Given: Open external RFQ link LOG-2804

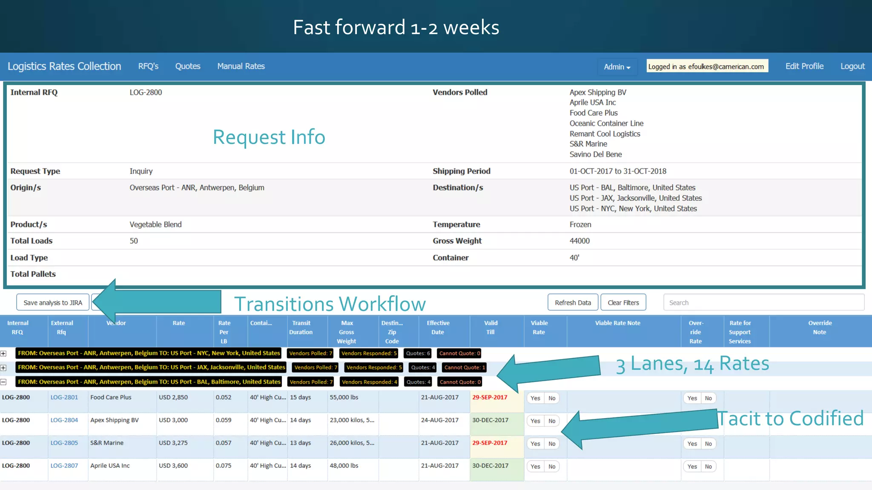Looking at the screenshot, I should pyautogui.click(x=64, y=420).
